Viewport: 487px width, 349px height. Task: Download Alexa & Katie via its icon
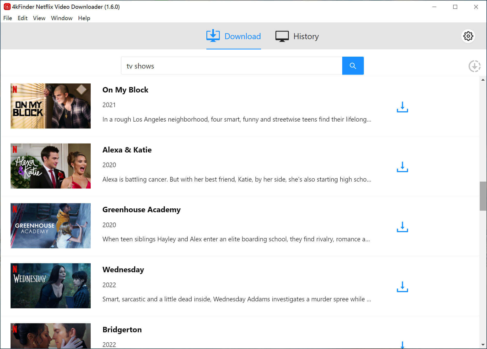coord(402,167)
